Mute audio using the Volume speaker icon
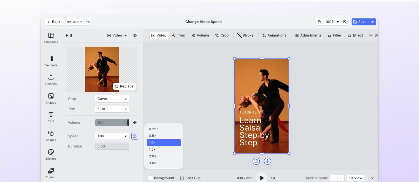 pos(135,123)
